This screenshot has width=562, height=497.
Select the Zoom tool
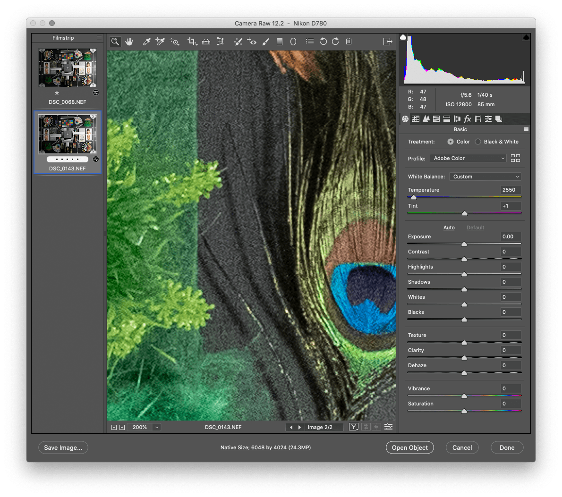point(115,42)
